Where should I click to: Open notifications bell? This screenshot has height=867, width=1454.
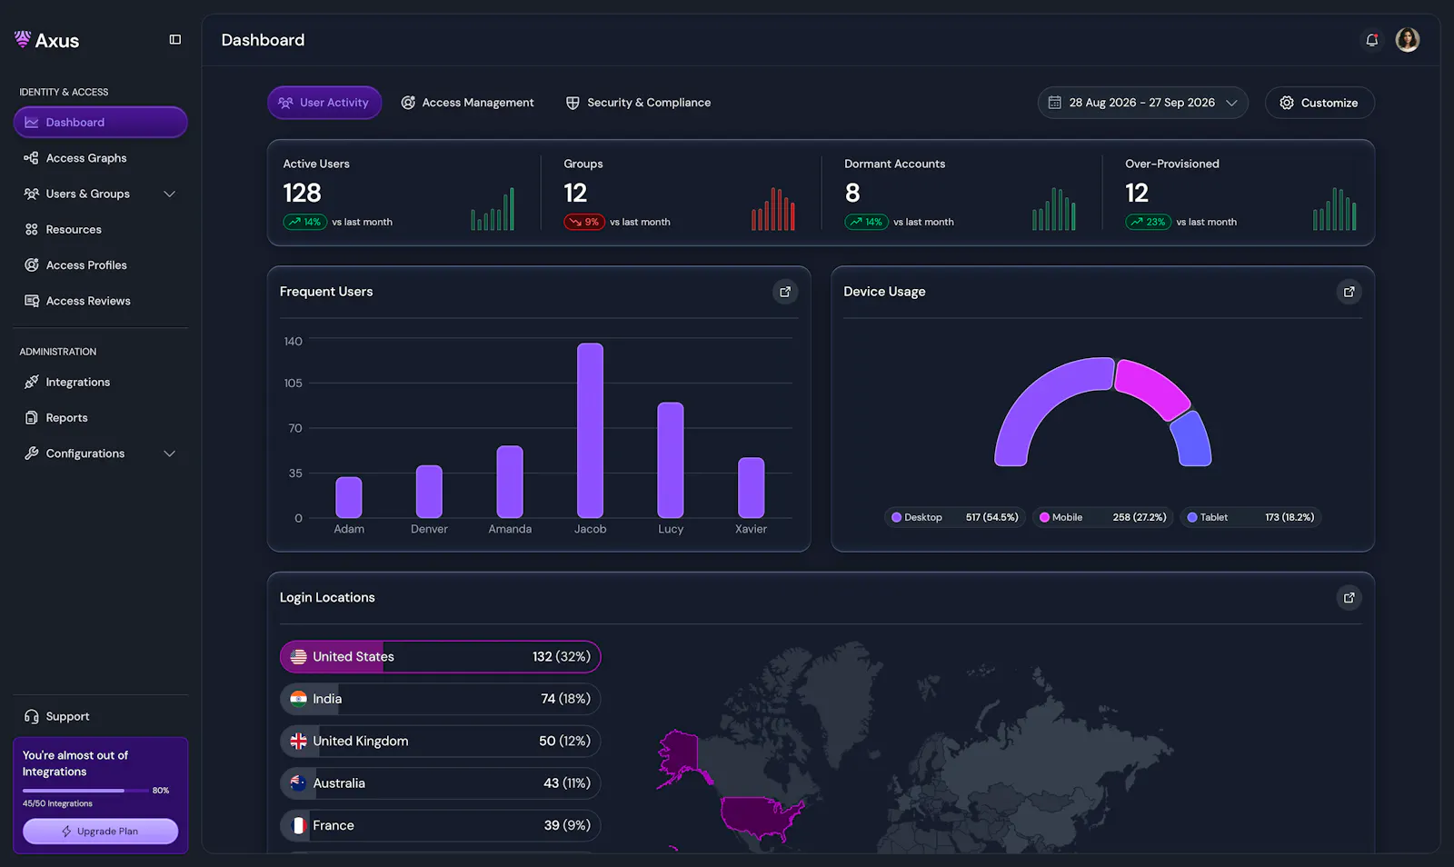[x=1372, y=40]
